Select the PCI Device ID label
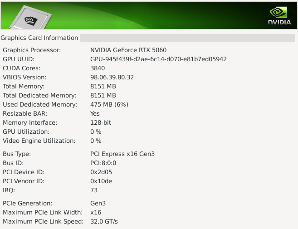Viewport: 298px width, 229px height. pos(24,172)
